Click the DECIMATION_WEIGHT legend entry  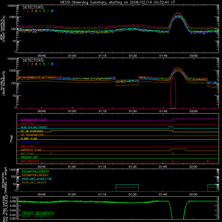[35, 175]
